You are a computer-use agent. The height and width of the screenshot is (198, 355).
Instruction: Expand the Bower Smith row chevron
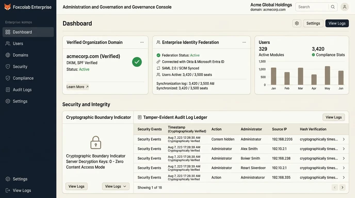(x=344, y=158)
